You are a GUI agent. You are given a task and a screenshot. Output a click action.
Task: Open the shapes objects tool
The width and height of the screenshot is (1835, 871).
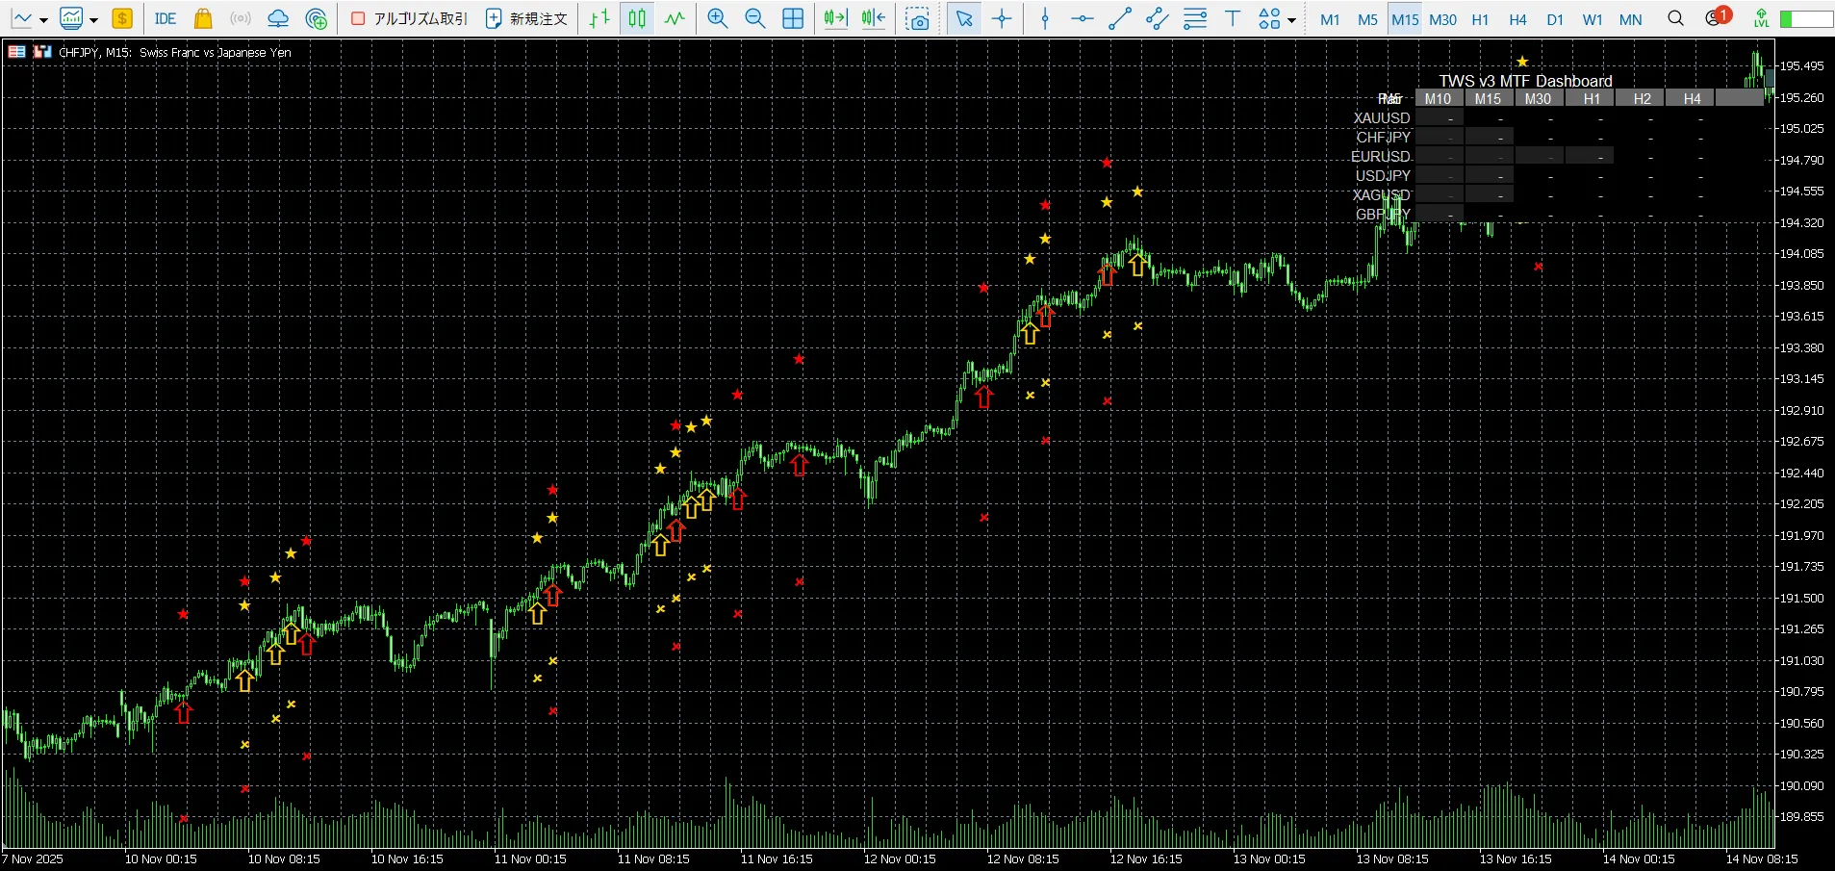pos(1269,18)
